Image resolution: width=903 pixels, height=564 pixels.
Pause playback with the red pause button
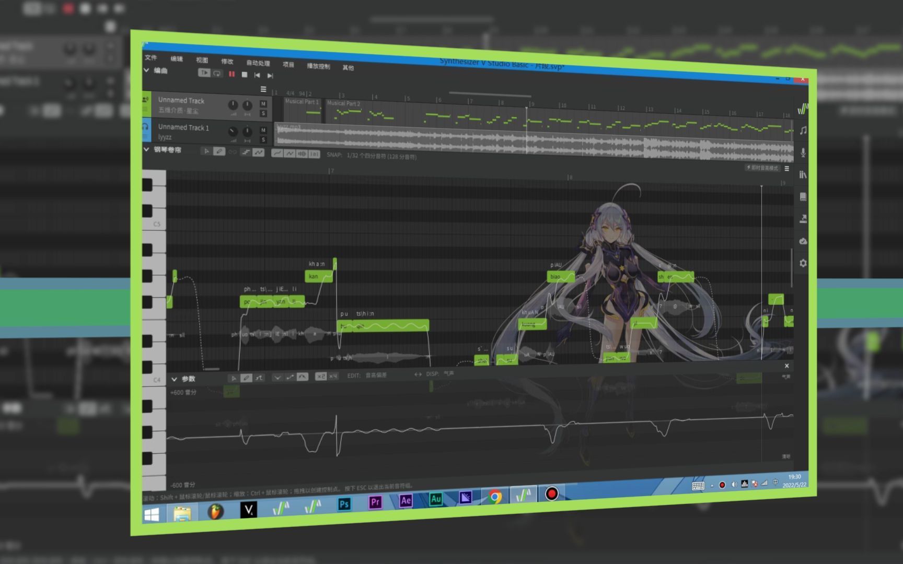[x=231, y=74]
